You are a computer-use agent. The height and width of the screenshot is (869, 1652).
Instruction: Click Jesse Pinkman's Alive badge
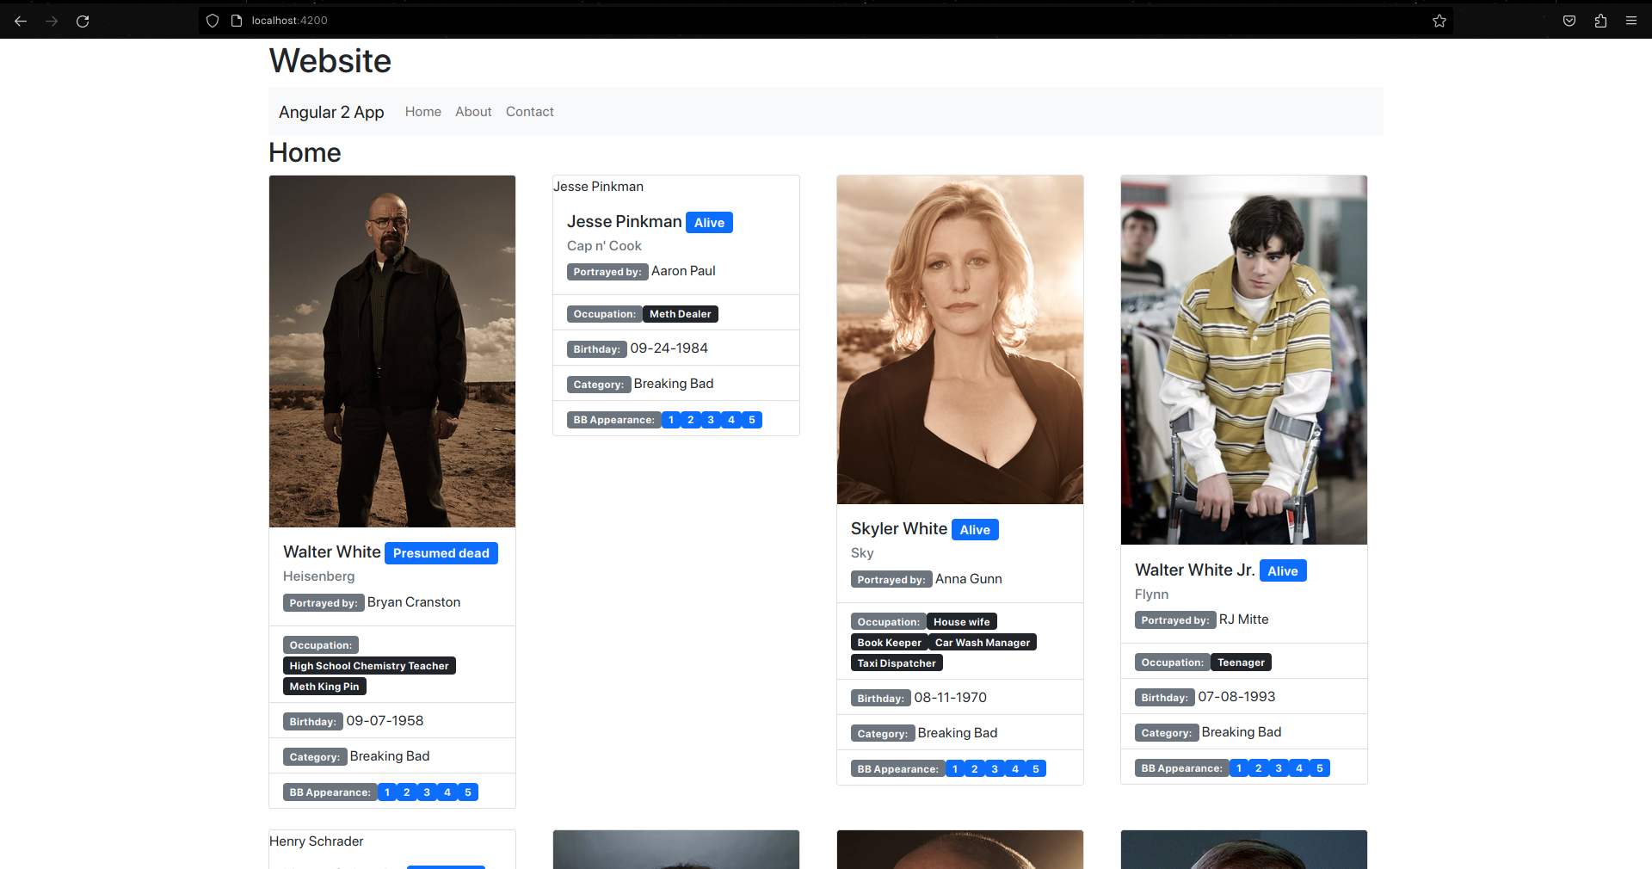pos(709,223)
